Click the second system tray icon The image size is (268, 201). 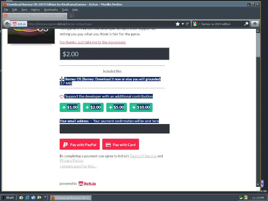(246, 198)
